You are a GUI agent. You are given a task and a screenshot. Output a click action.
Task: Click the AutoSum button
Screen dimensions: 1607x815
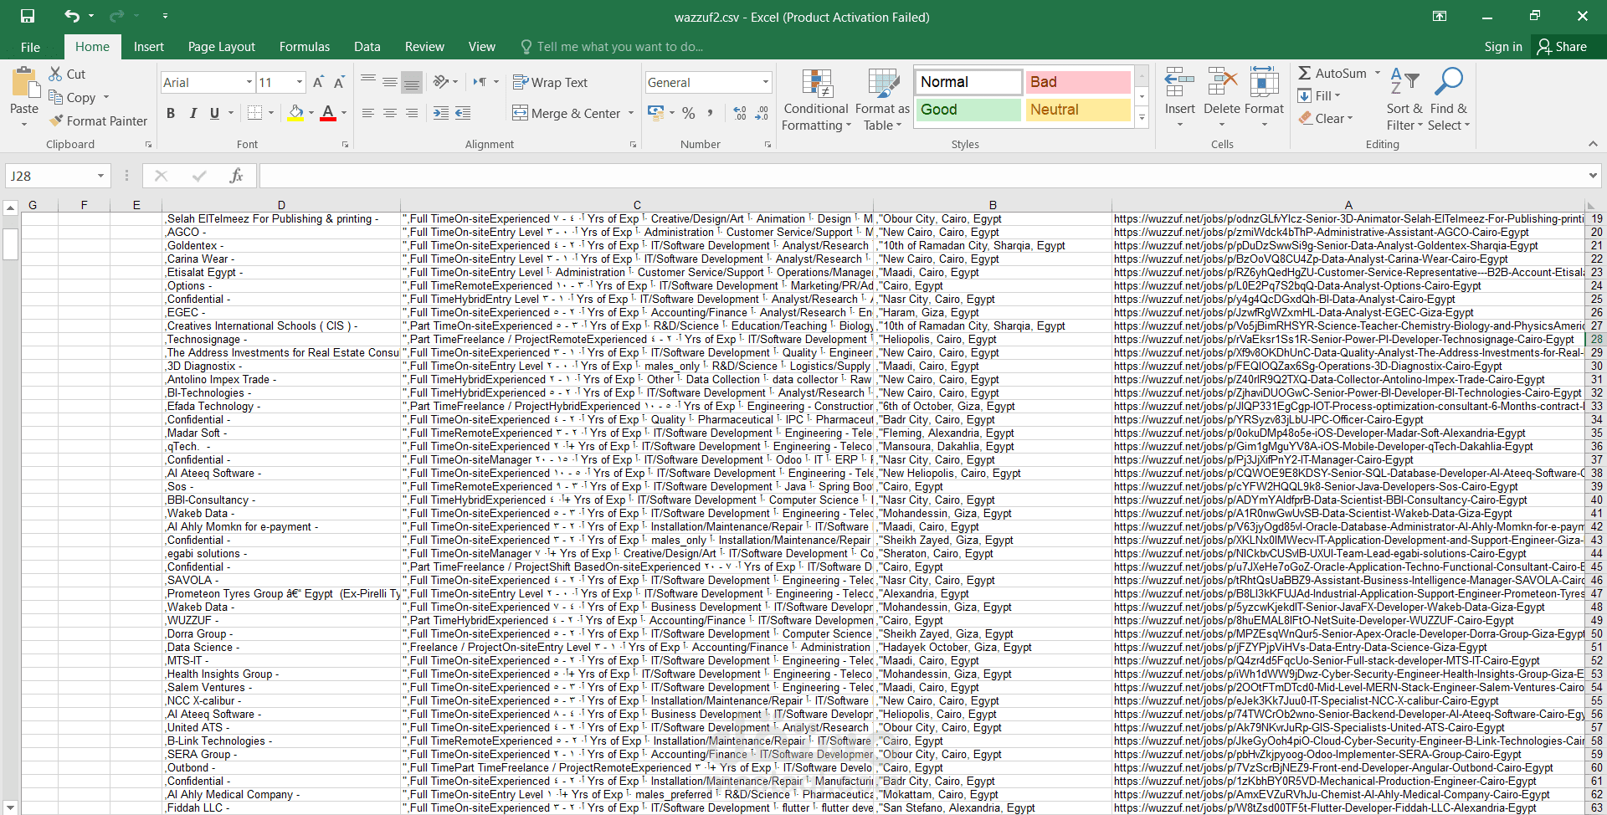(x=1333, y=74)
